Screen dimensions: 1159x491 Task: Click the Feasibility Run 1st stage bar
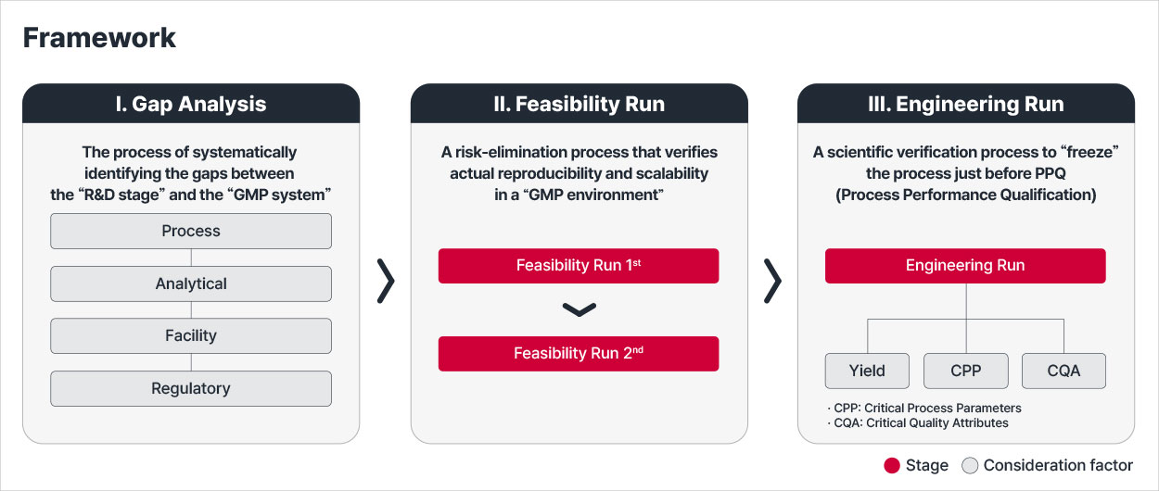(579, 266)
